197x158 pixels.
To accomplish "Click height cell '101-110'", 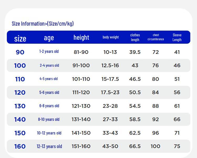I will coord(81,79).
